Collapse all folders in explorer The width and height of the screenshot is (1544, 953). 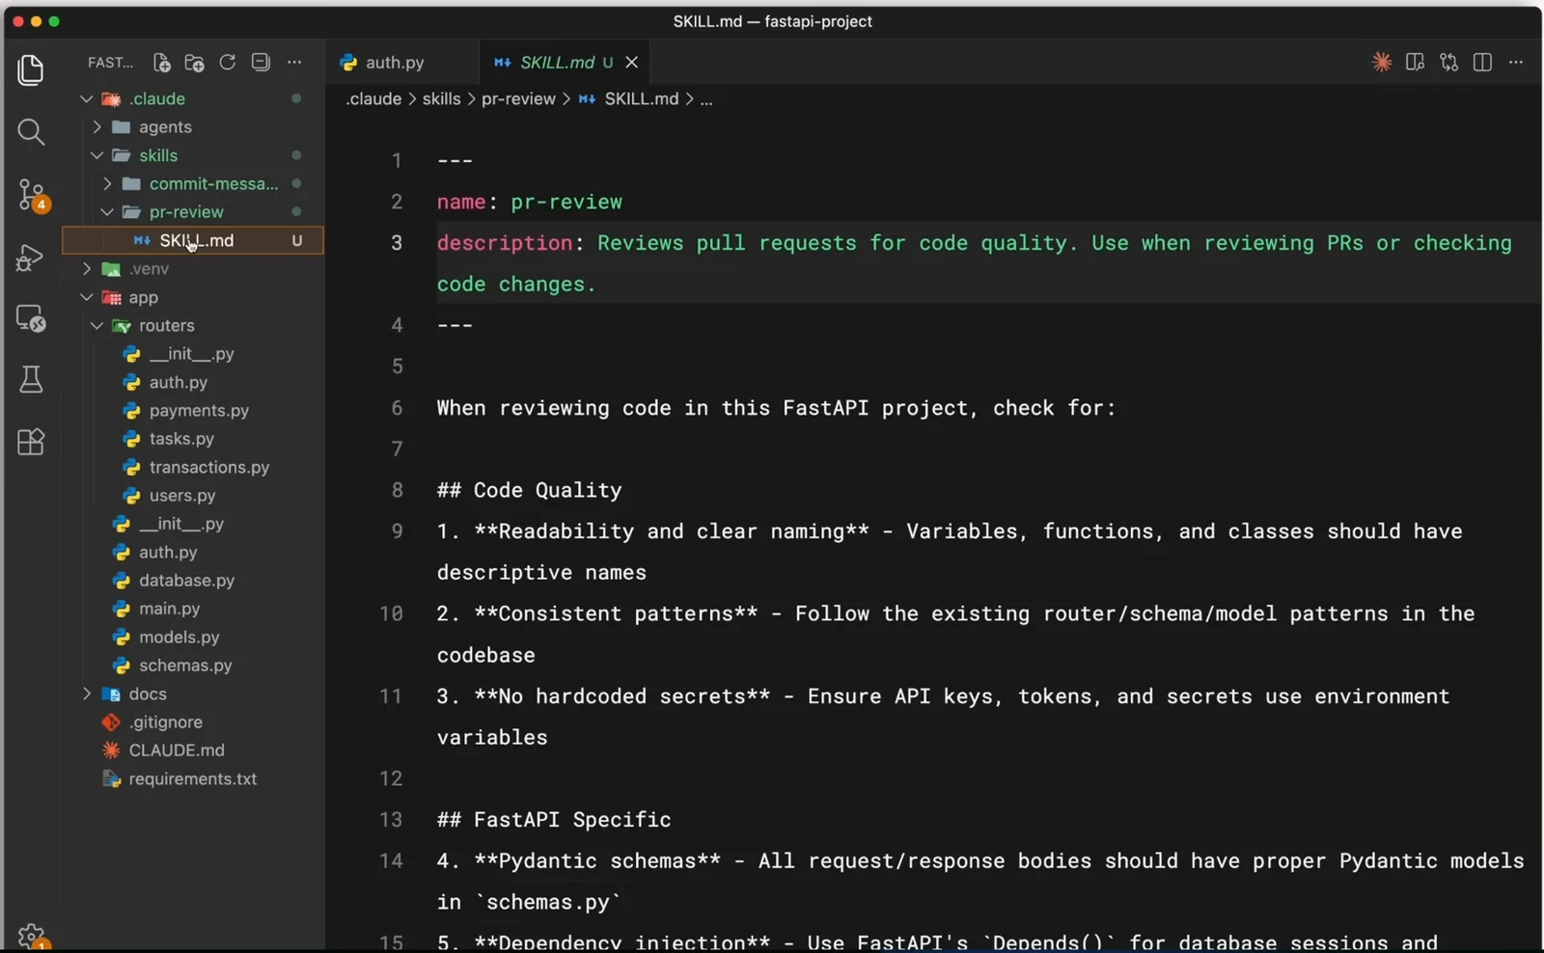(261, 62)
